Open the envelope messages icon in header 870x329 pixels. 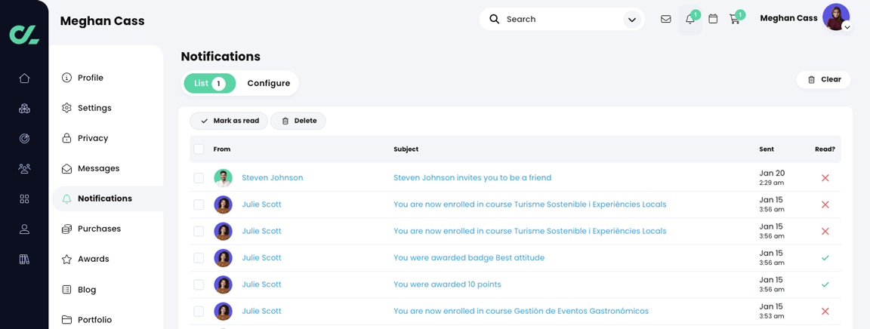point(666,19)
